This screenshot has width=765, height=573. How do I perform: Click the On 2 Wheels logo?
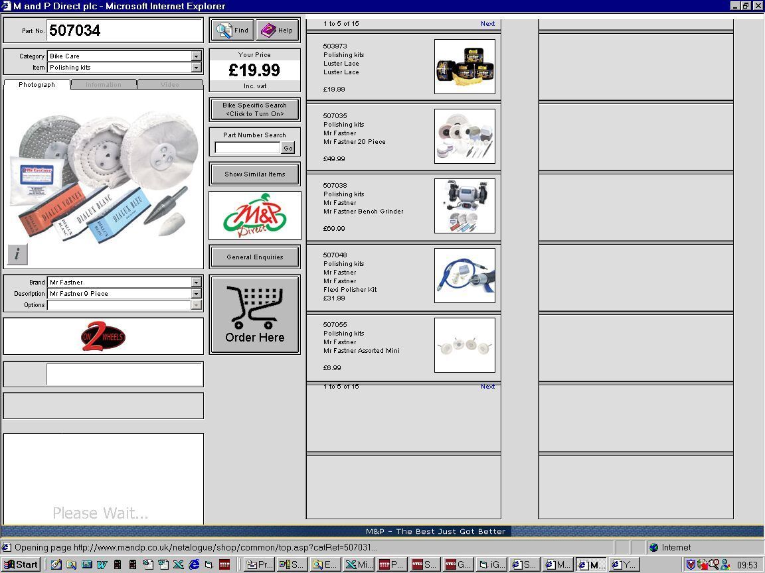[x=103, y=337]
